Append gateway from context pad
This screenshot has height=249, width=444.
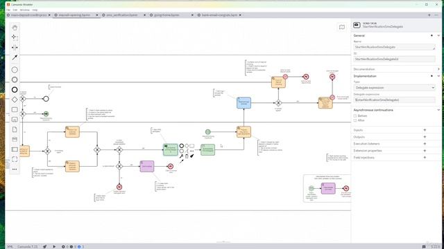pos(187,146)
